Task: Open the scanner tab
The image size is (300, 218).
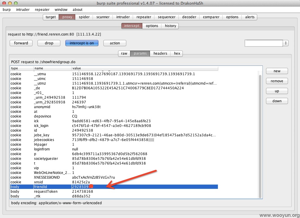Action: 103,17
